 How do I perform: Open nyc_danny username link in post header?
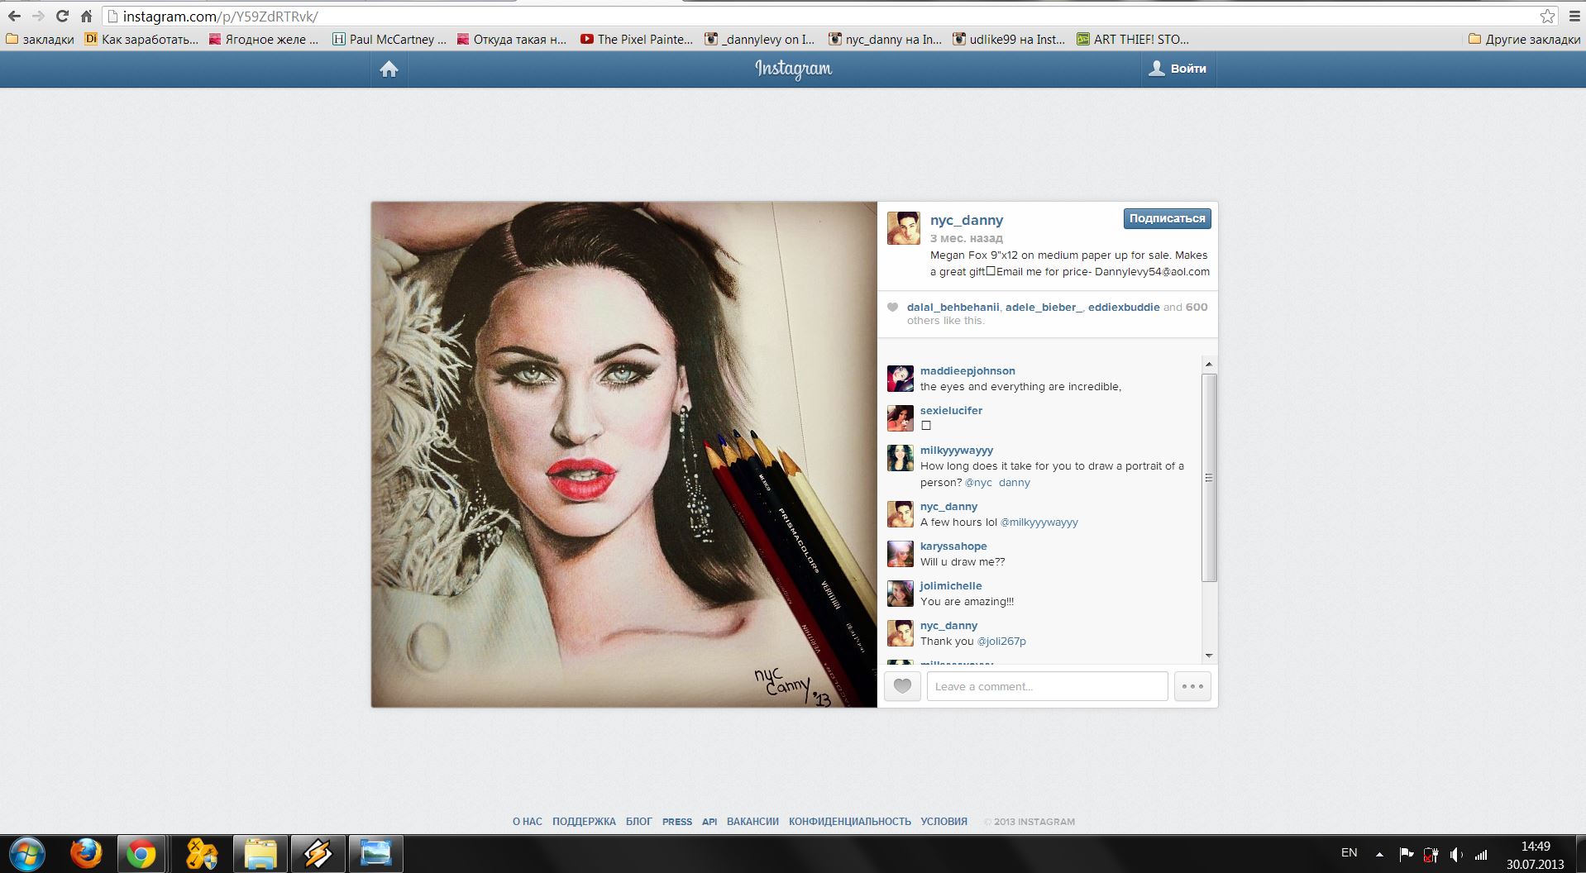(x=967, y=220)
